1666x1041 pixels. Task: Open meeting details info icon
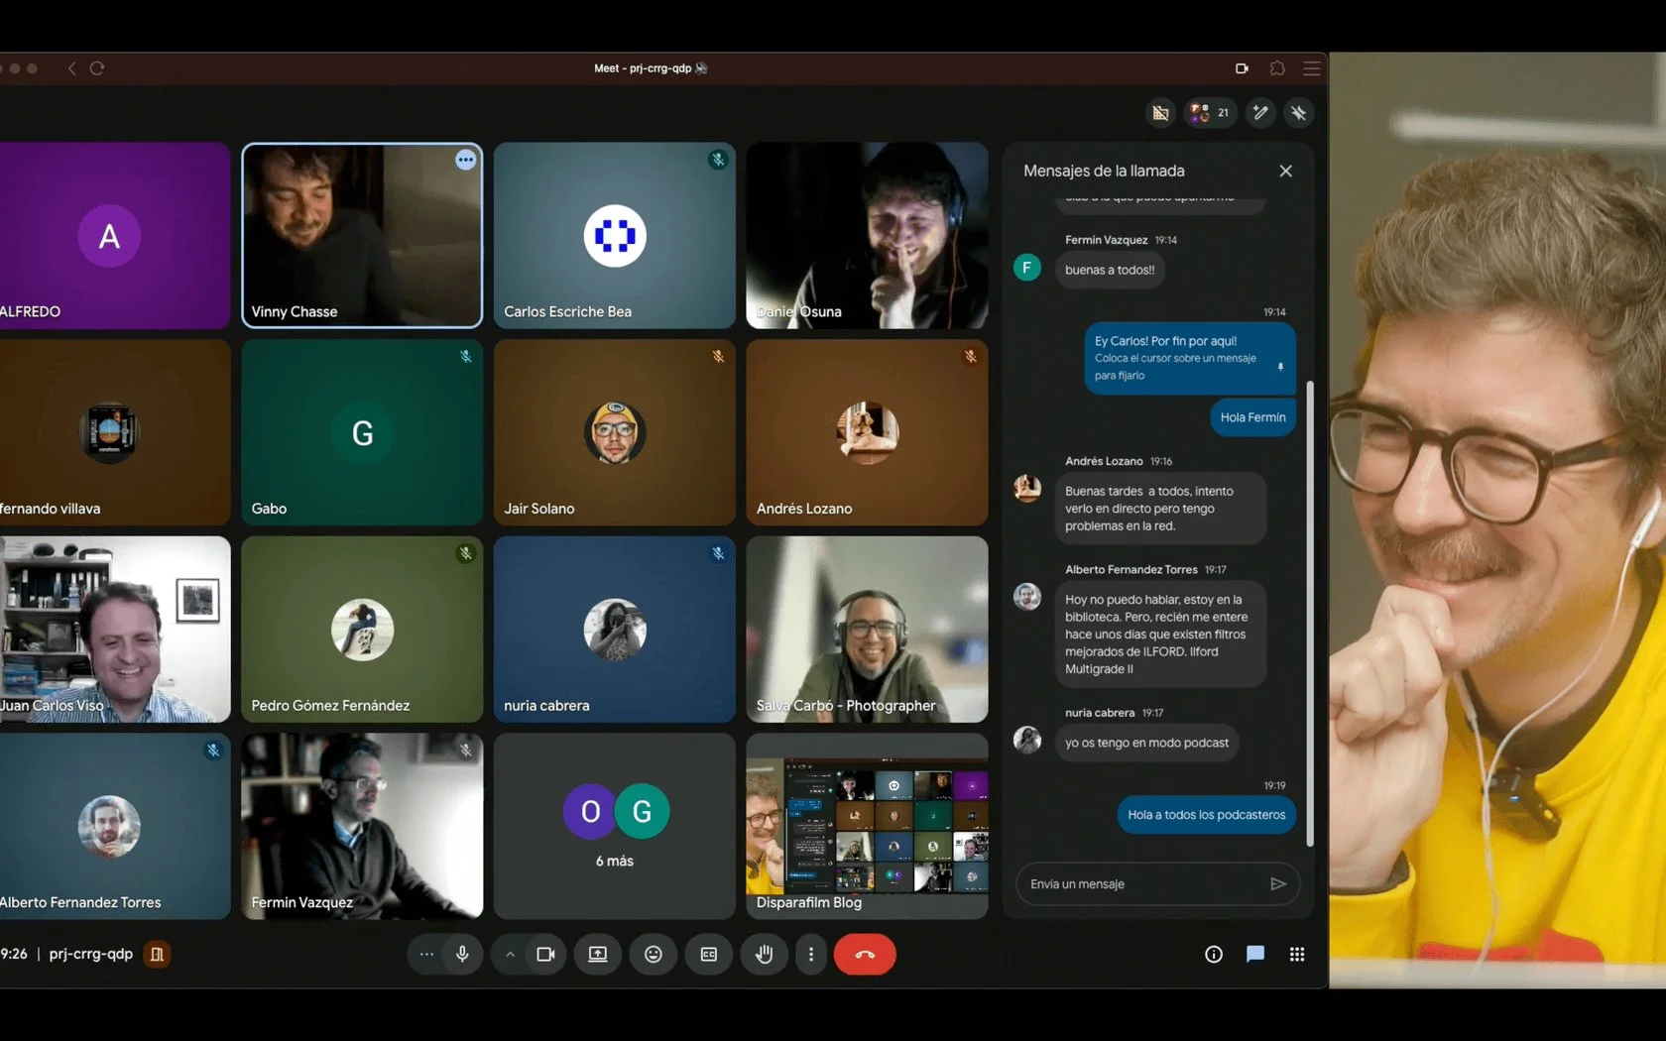1214,954
